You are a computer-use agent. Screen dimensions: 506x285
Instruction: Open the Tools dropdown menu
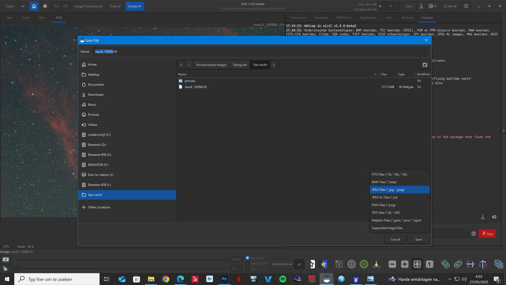(115, 6)
